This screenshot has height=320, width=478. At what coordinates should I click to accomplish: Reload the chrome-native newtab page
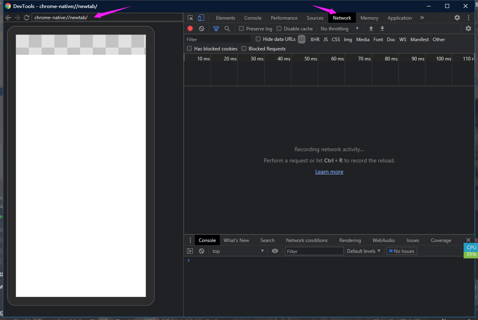[26, 18]
